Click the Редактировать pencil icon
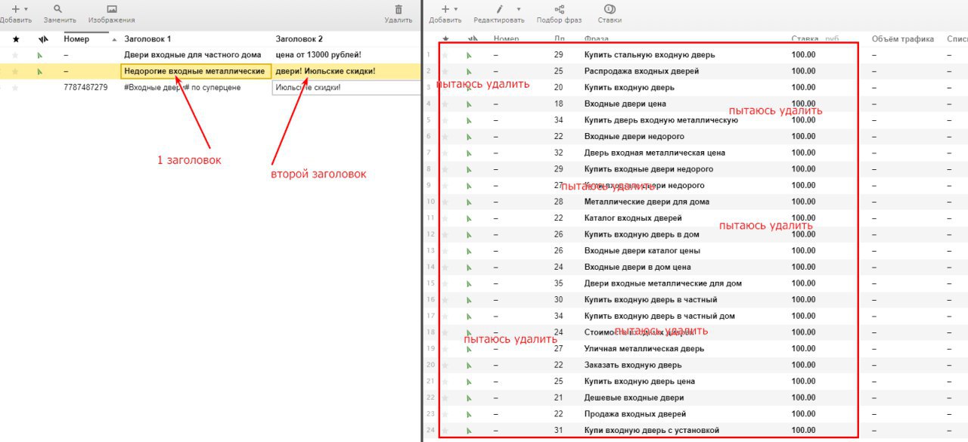The image size is (968, 442). (x=499, y=9)
